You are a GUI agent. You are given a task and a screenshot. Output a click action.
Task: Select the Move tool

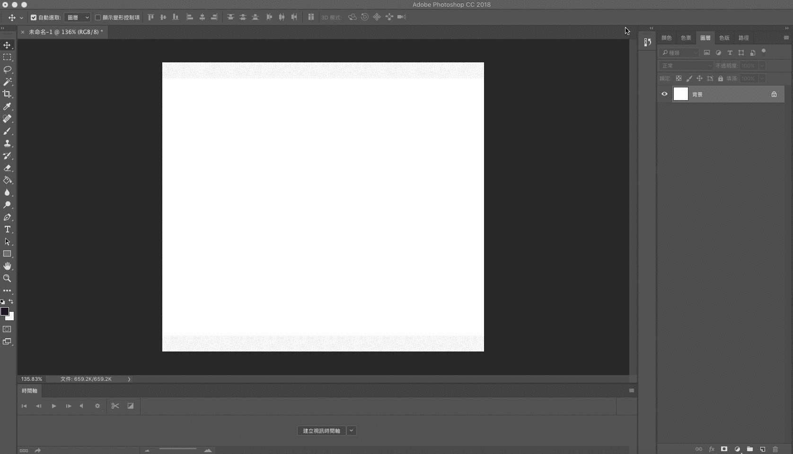point(8,45)
